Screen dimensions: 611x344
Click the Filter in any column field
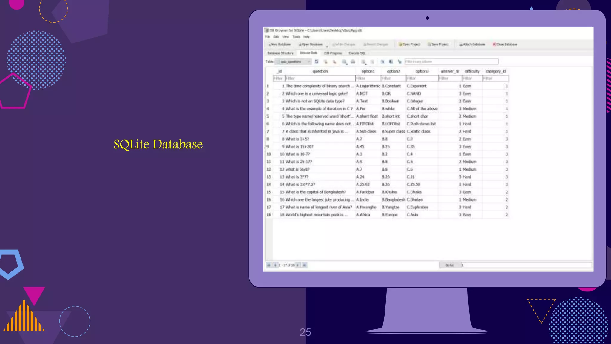tap(451, 62)
